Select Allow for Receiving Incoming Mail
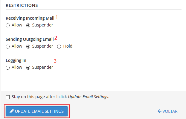This screenshot has width=186, height=119. pyautogui.click(x=8, y=25)
